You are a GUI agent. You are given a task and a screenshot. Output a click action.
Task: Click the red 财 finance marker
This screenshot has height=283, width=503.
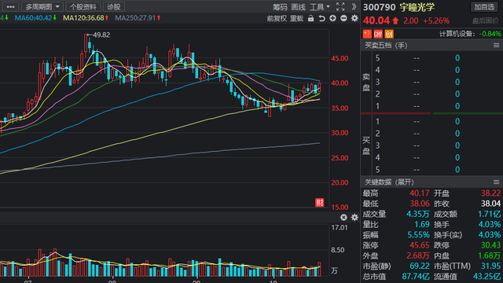tap(320, 203)
